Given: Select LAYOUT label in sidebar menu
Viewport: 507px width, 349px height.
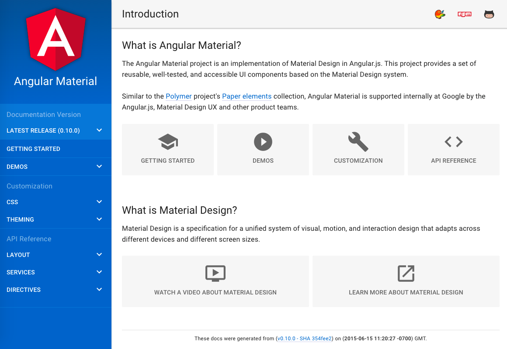Looking at the screenshot, I should (x=18, y=255).
